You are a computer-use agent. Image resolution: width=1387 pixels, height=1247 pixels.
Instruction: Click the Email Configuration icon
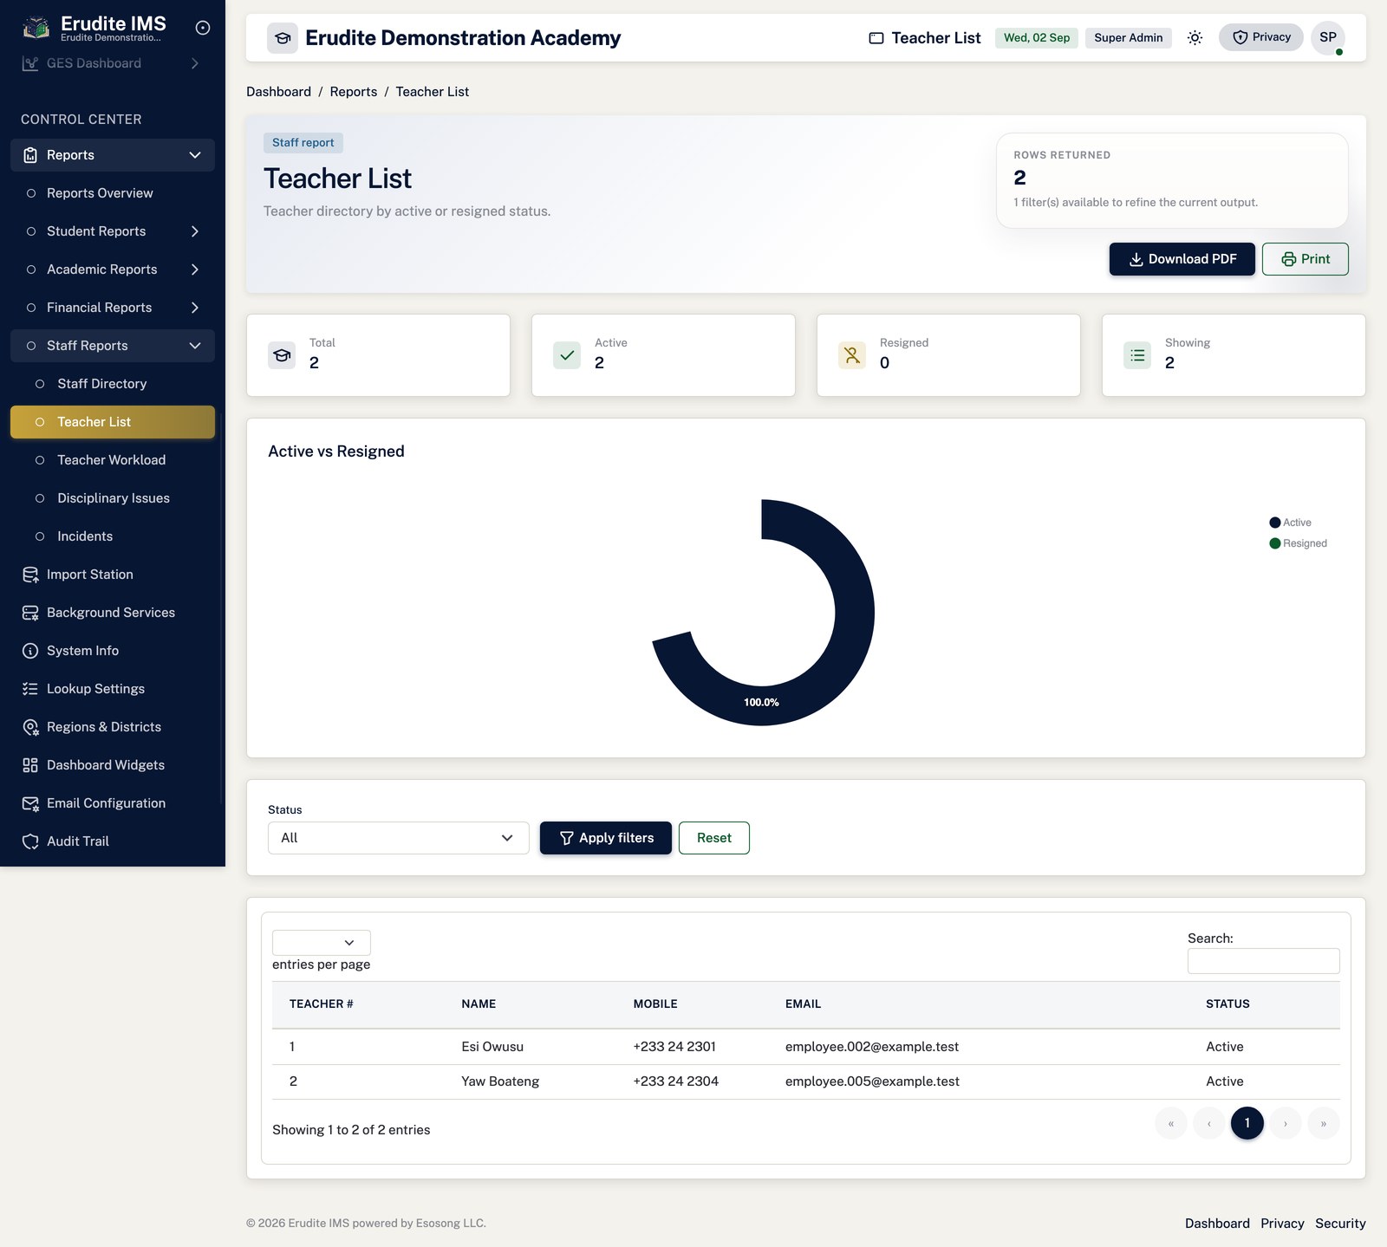(30, 803)
